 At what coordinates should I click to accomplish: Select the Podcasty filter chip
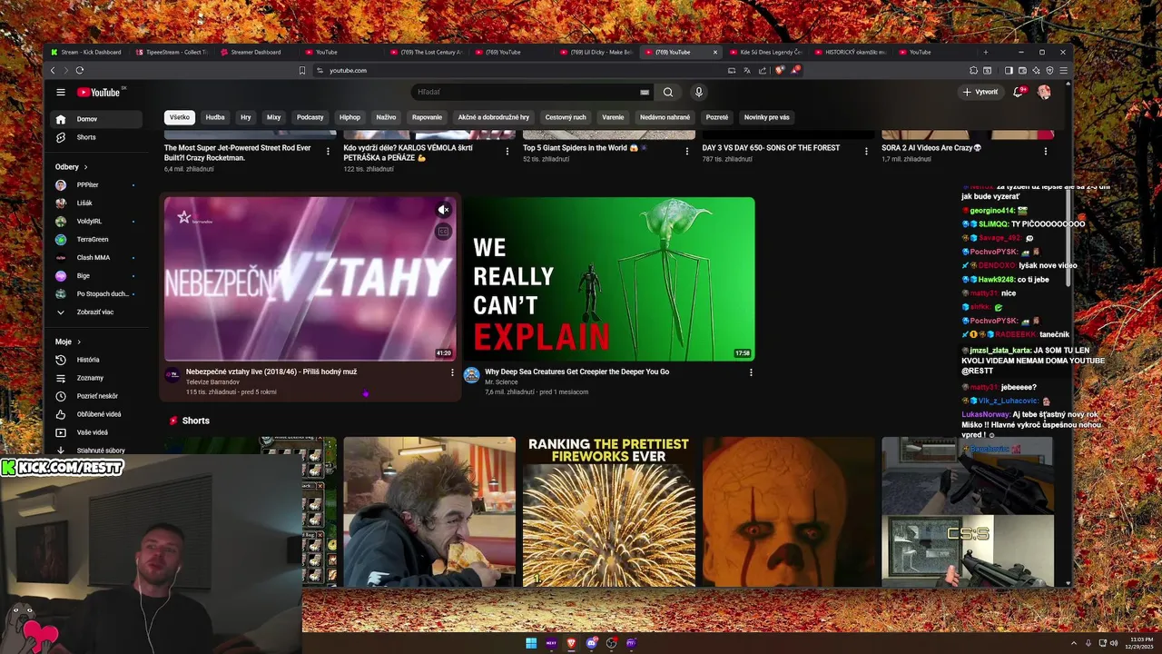(x=310, y=117)
